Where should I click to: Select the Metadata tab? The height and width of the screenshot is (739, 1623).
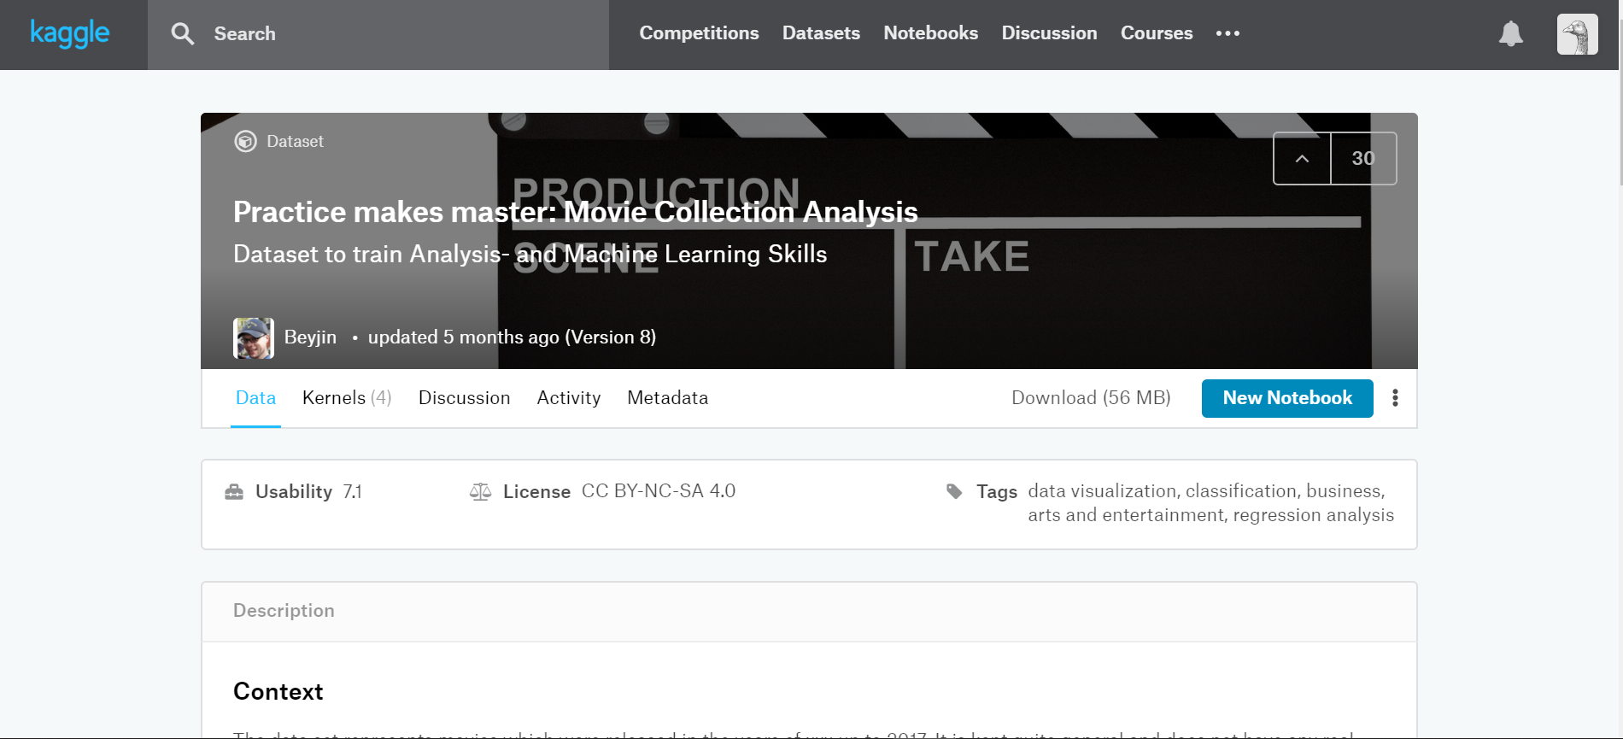pos(667,398)
